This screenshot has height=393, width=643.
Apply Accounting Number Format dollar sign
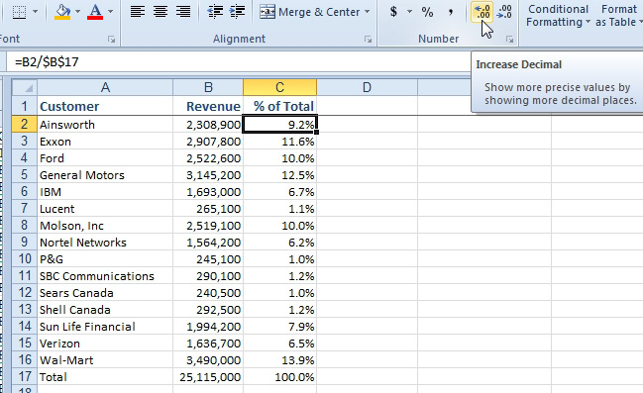[393, 12]
